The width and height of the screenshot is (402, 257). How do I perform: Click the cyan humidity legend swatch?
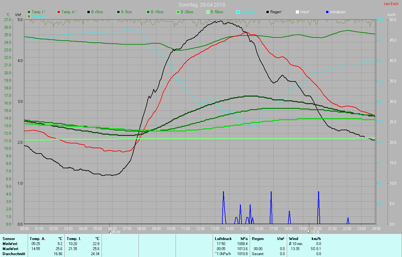tap(238, 12)
